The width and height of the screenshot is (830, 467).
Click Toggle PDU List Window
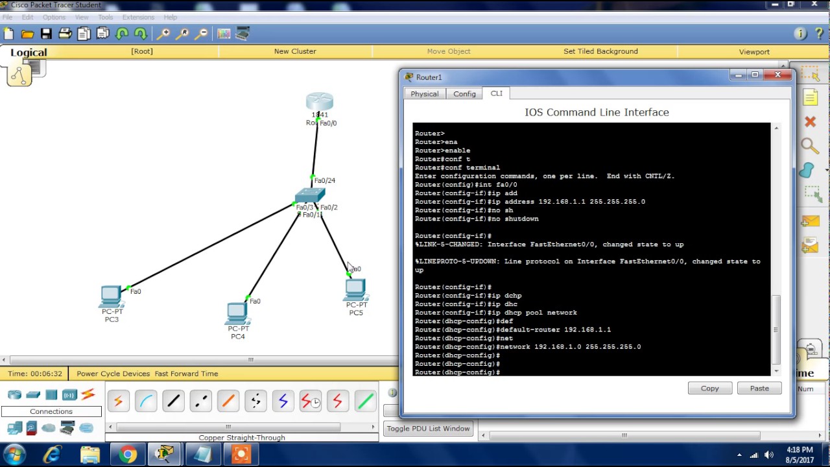tap(428, 429)
